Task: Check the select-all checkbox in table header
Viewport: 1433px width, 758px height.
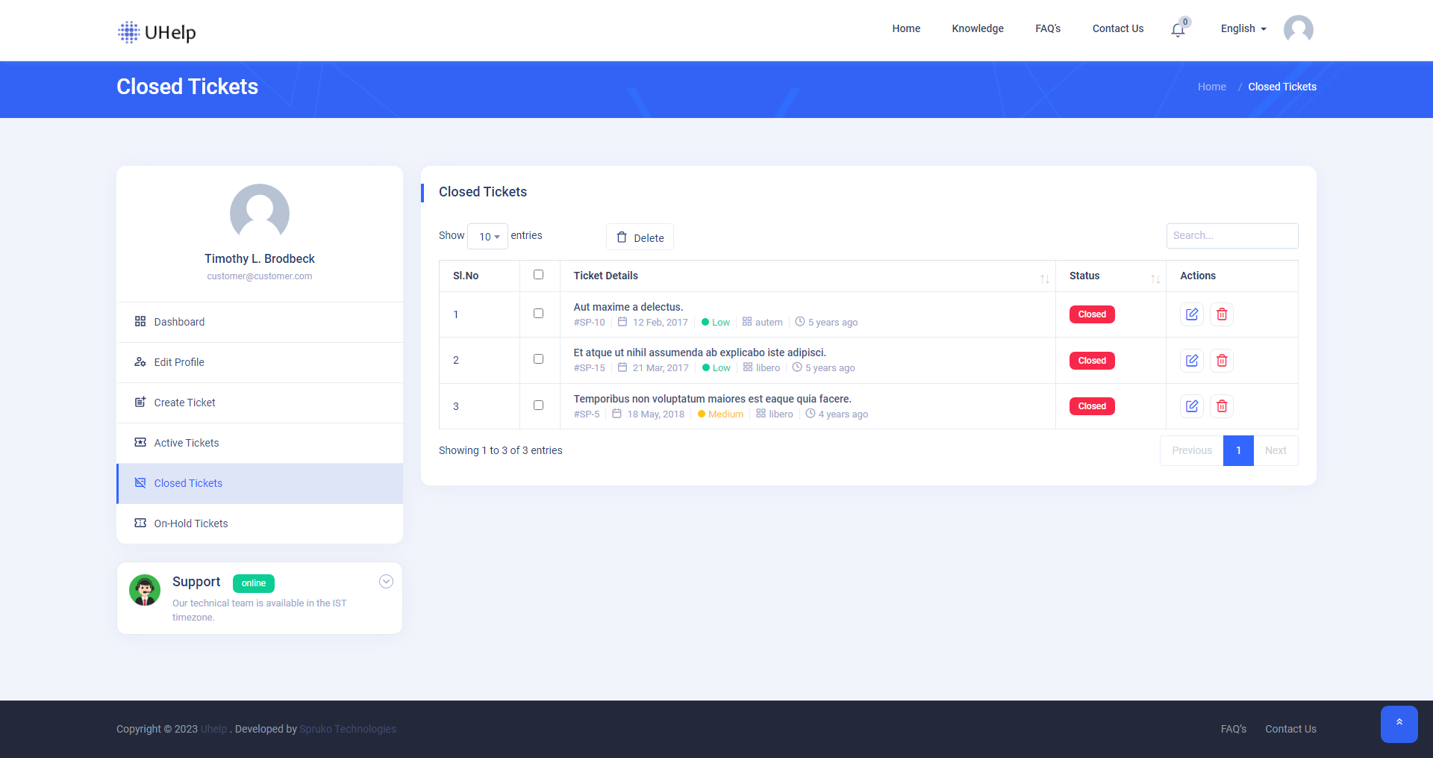Action: point(539,275)
